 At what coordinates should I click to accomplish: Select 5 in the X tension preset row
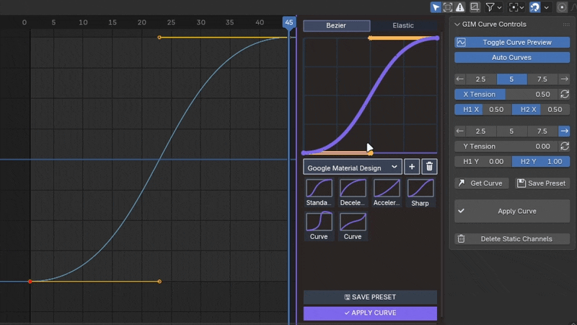pos(511,79)
